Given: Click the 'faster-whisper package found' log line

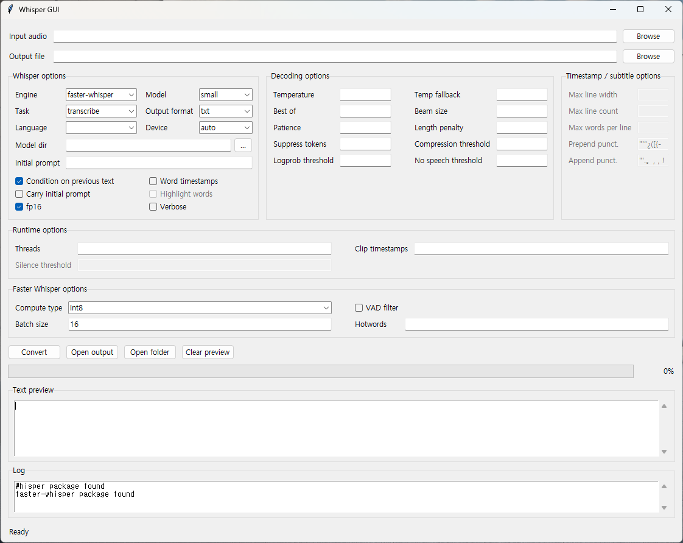Looking at the screenshot, I should click(x=75, y=494).
